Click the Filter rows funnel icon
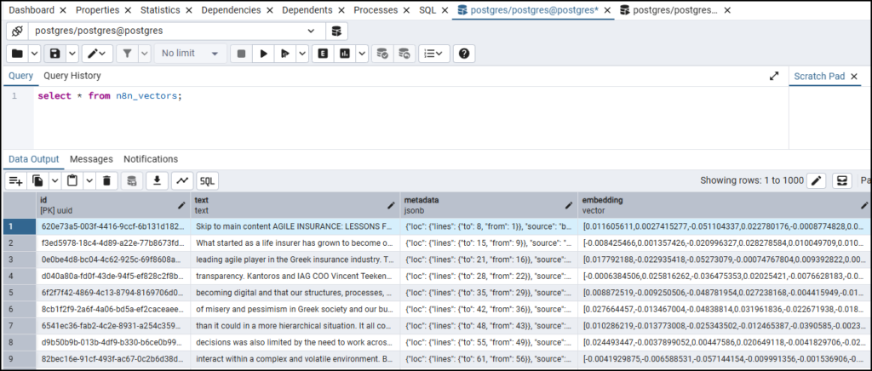This screenshot has width=872, height=371. pos(128,54)
